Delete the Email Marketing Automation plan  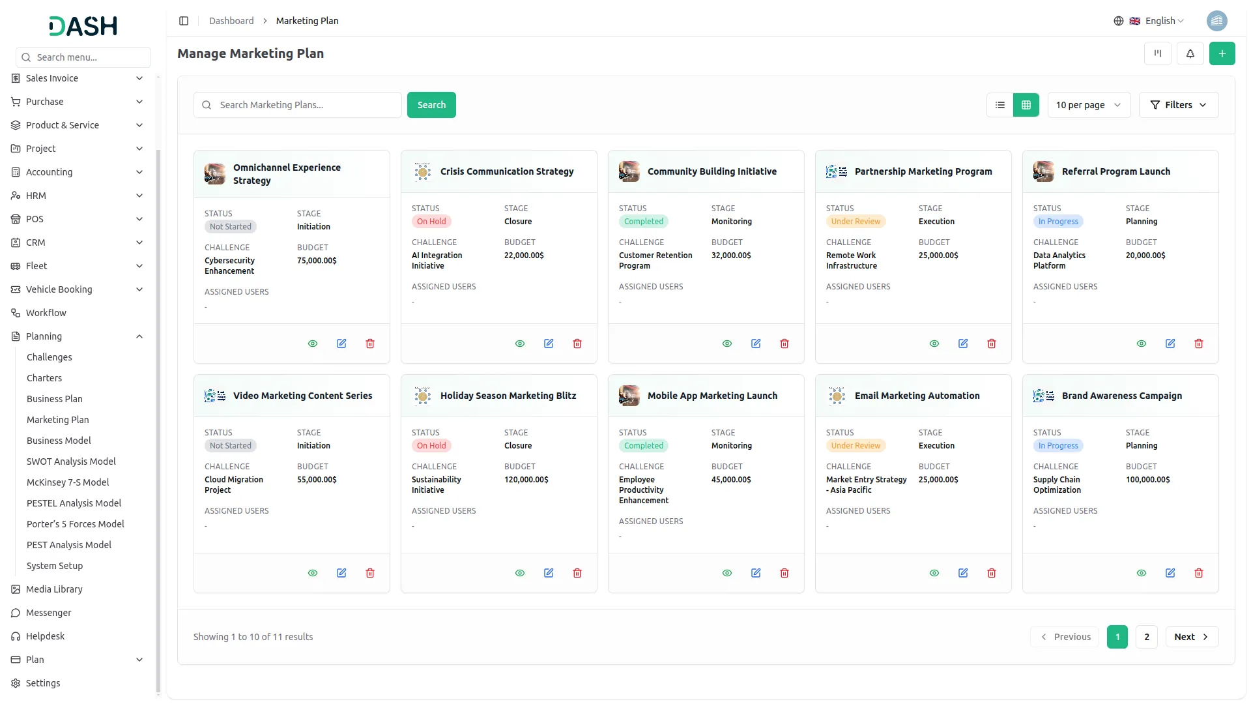[x=992, y=573]
